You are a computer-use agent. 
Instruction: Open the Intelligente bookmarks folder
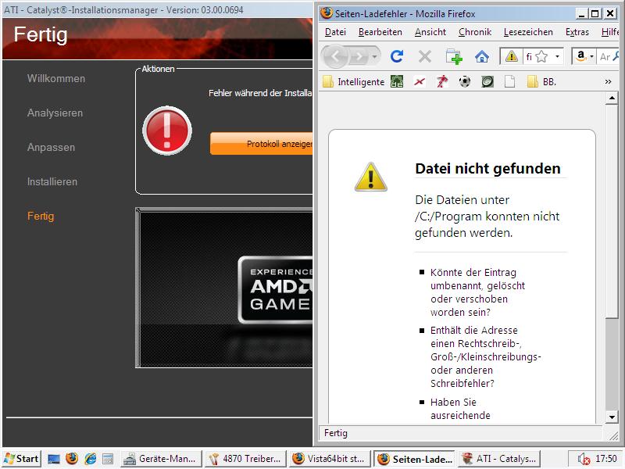point(354,82)
